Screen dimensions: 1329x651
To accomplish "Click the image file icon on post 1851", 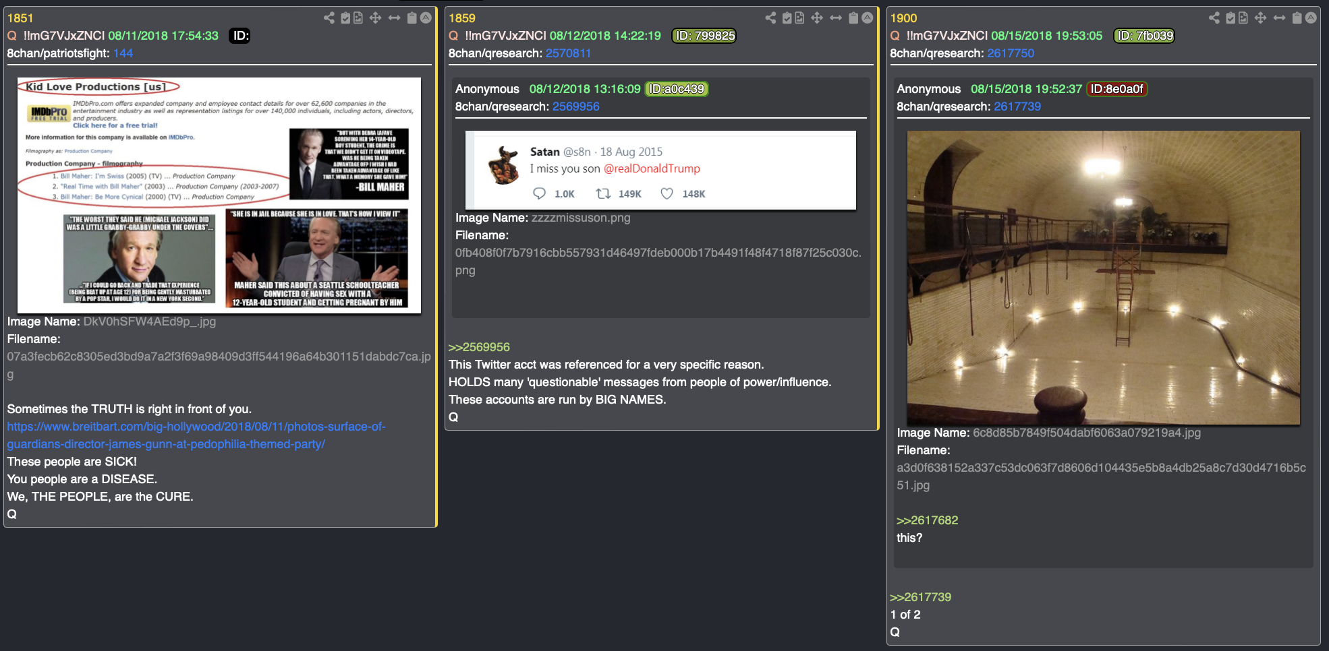I will (x=358, y=18).
